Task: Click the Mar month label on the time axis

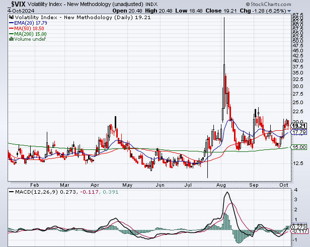Action: [x=64, y=185]
